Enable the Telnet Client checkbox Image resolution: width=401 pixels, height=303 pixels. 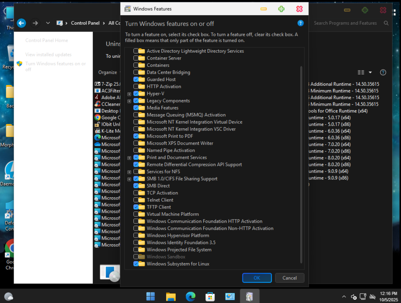(x=136, y=200)
